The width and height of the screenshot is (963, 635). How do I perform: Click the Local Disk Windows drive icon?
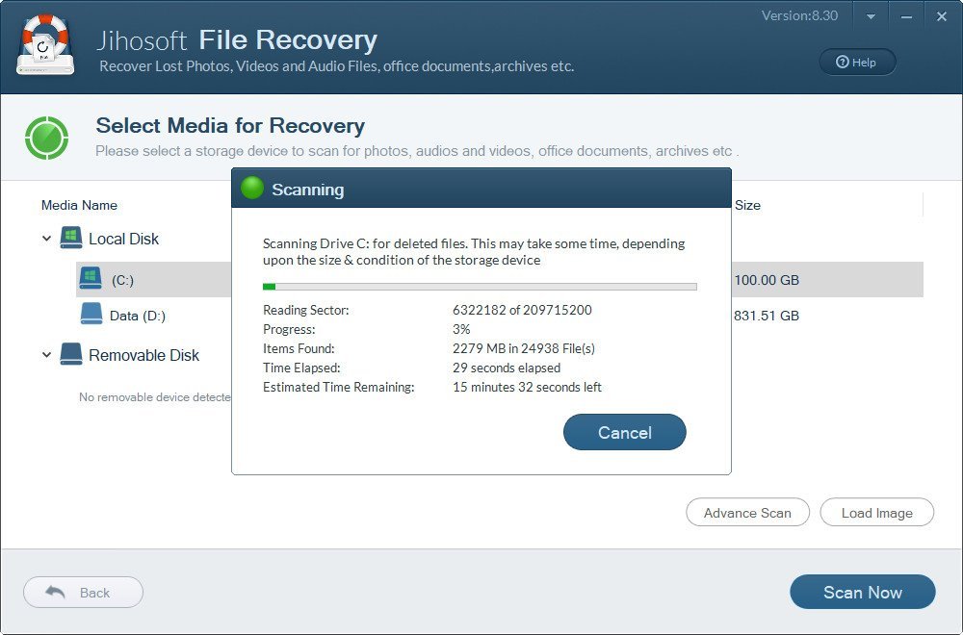click(x=71, y=238)
